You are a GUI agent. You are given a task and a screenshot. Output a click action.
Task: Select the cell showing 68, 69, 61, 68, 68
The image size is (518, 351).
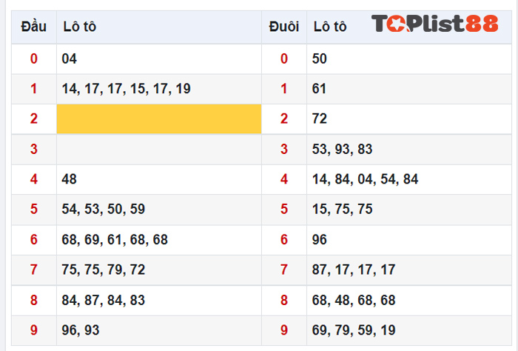pos(115,239)
